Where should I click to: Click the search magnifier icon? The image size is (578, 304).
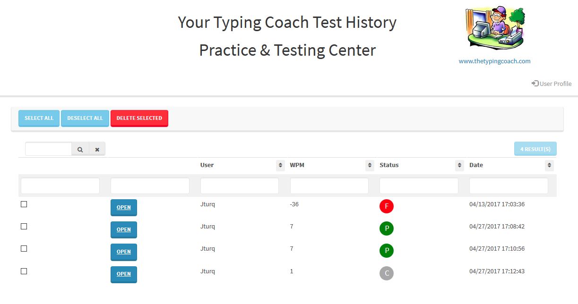[79, 148]
